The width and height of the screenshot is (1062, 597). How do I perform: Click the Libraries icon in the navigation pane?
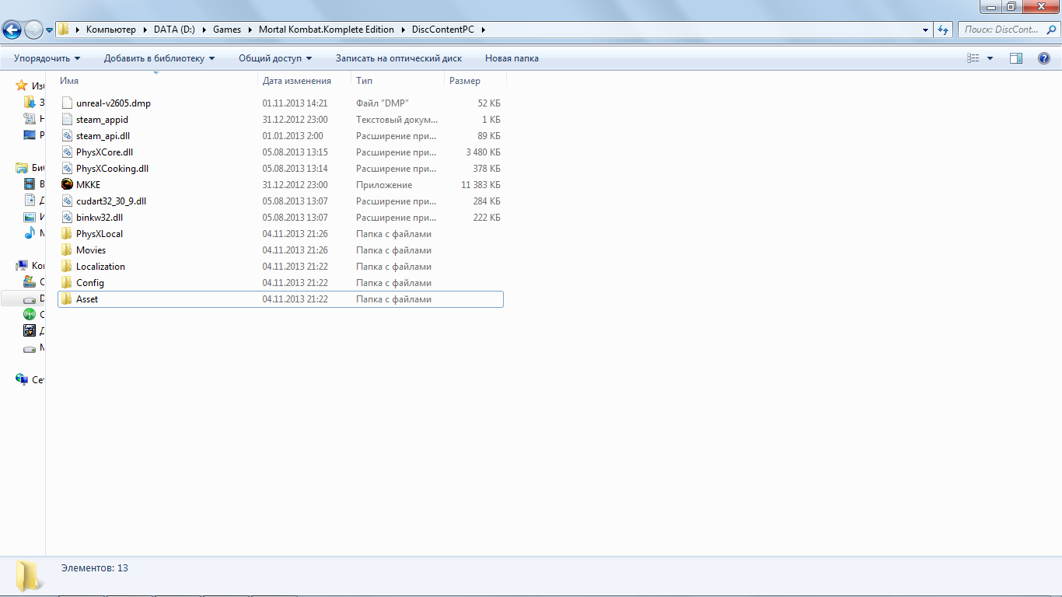[22, 168]
